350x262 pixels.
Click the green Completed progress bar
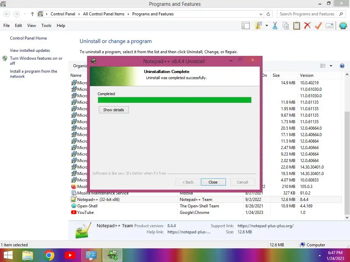tap(175, 100)
